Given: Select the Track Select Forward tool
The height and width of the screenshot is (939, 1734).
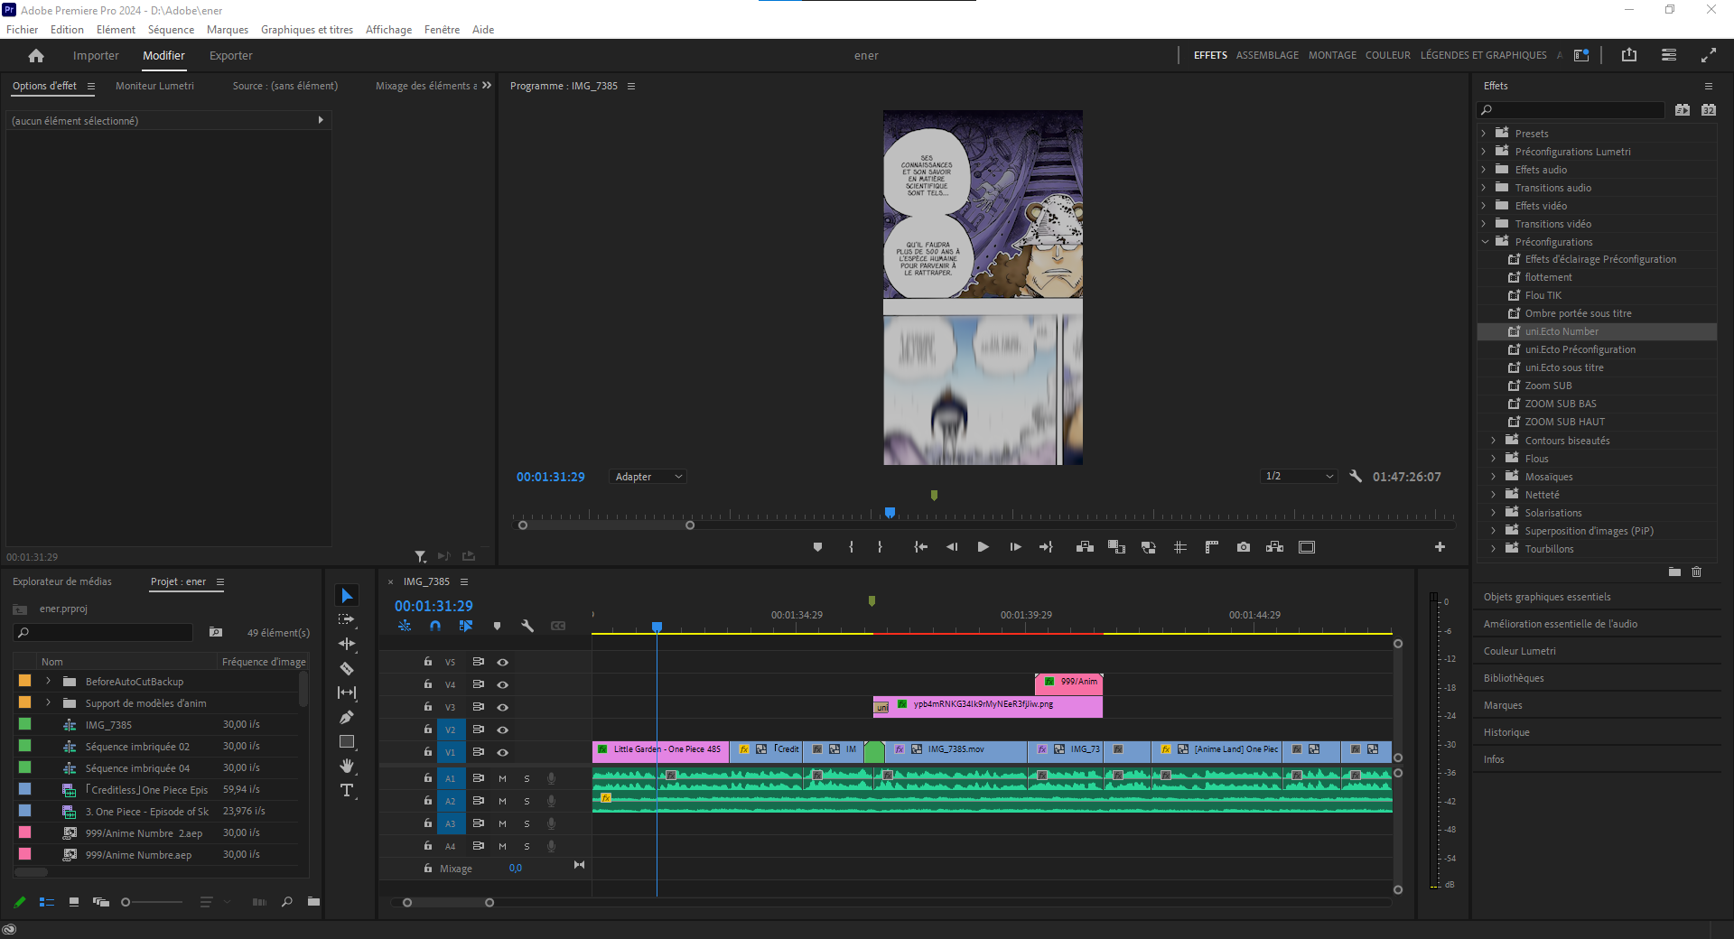Looking at the screenshot, I should click(347, 619).
